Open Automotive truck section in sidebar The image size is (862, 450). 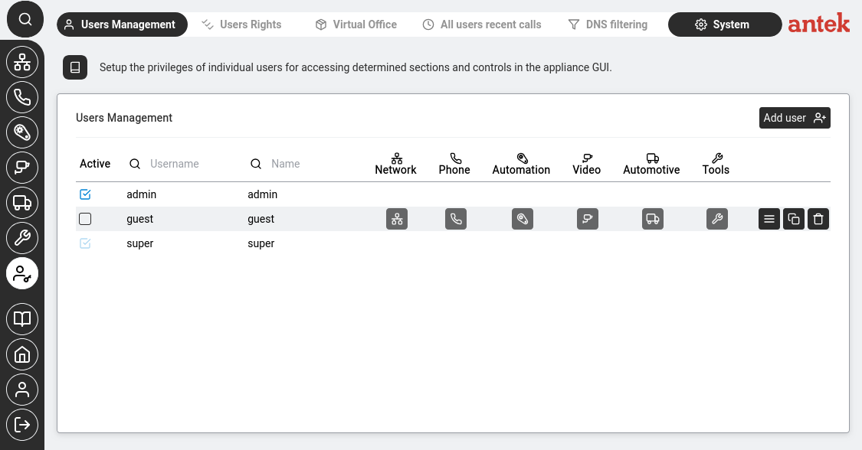tap(22, 203)
